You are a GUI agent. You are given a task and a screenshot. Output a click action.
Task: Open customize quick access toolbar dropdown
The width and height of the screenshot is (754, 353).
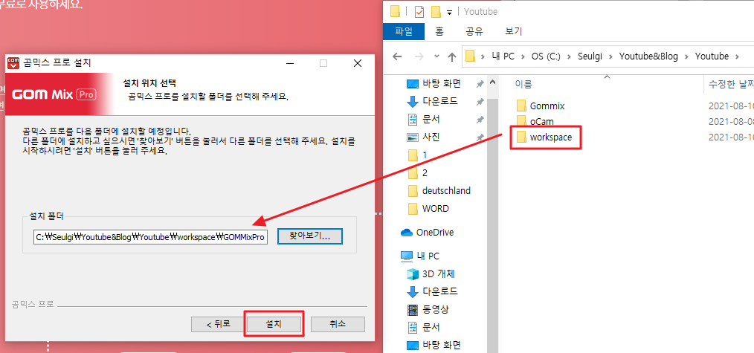click(x=450, y=12)
